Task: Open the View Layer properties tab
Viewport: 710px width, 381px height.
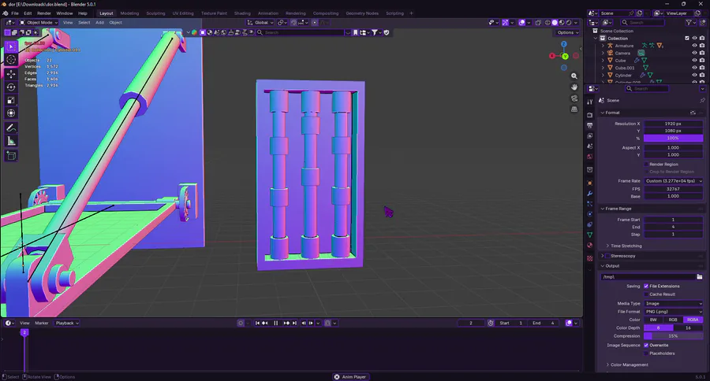Action: tap(590, 136)
